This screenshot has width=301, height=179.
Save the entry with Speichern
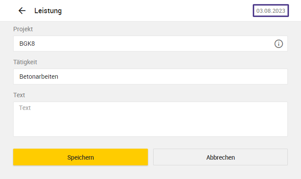pos(81,157)
